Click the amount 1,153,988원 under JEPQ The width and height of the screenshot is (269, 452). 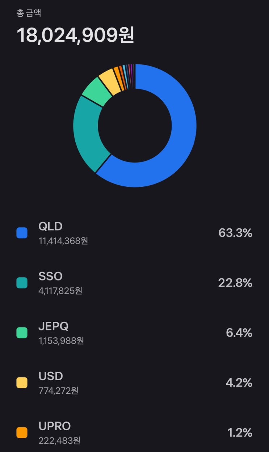pos(61,340)
